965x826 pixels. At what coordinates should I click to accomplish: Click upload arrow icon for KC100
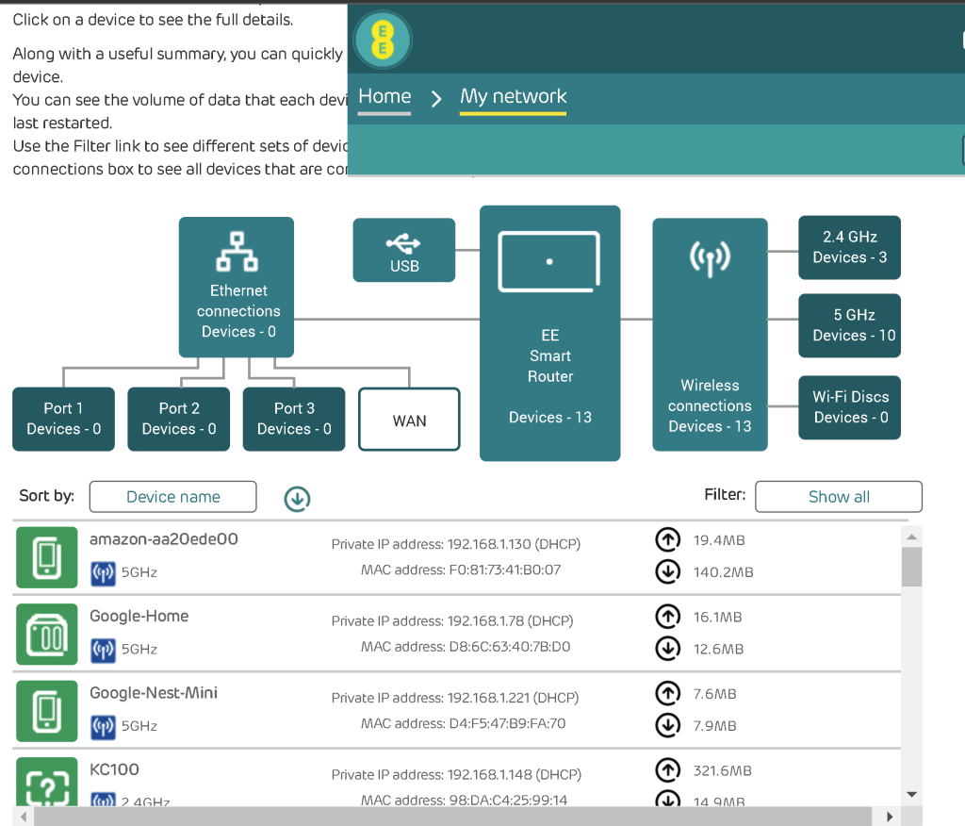coord(668,770)
